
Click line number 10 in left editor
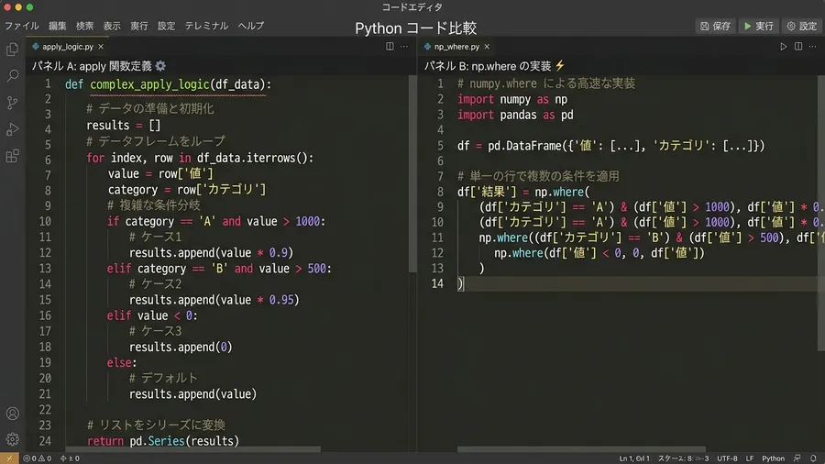[45, 222]
